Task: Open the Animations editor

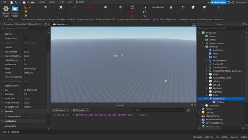Action: pos(219,7)
